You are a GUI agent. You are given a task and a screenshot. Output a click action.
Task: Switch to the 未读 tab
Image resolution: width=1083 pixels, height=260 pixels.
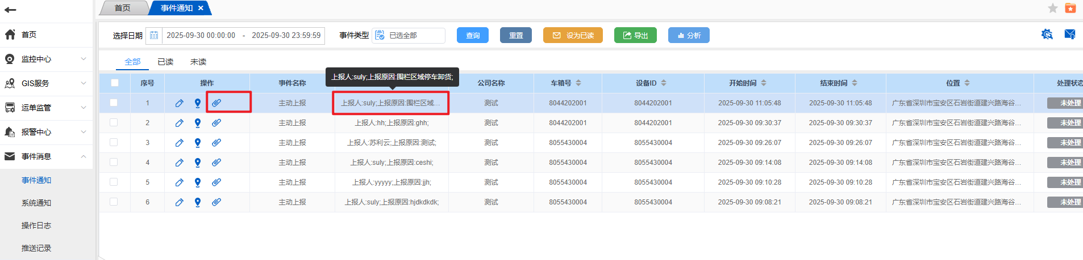(x=198, y=62)
